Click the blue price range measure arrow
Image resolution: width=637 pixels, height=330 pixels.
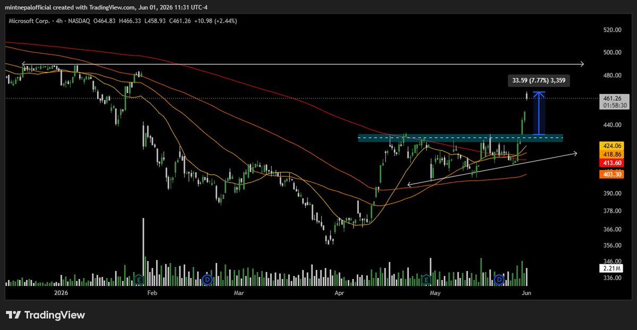pos(539,114)
